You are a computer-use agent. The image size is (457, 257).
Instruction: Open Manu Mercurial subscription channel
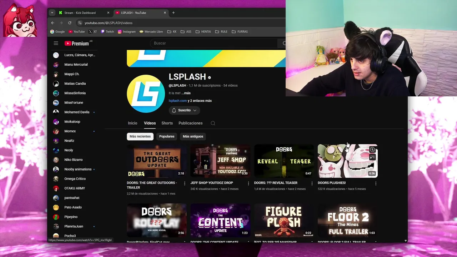[74, 65]
